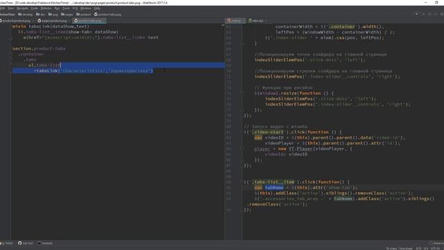The width and height of the screenshot is (444, 250).
Task: Close the tabs.styl editor tab
Action: click(266, 21)
